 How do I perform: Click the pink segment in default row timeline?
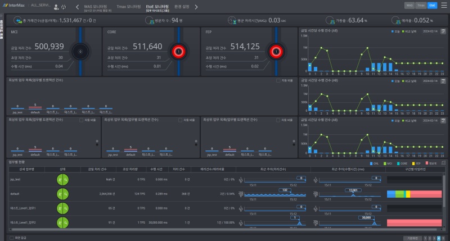tap(426, 194)
